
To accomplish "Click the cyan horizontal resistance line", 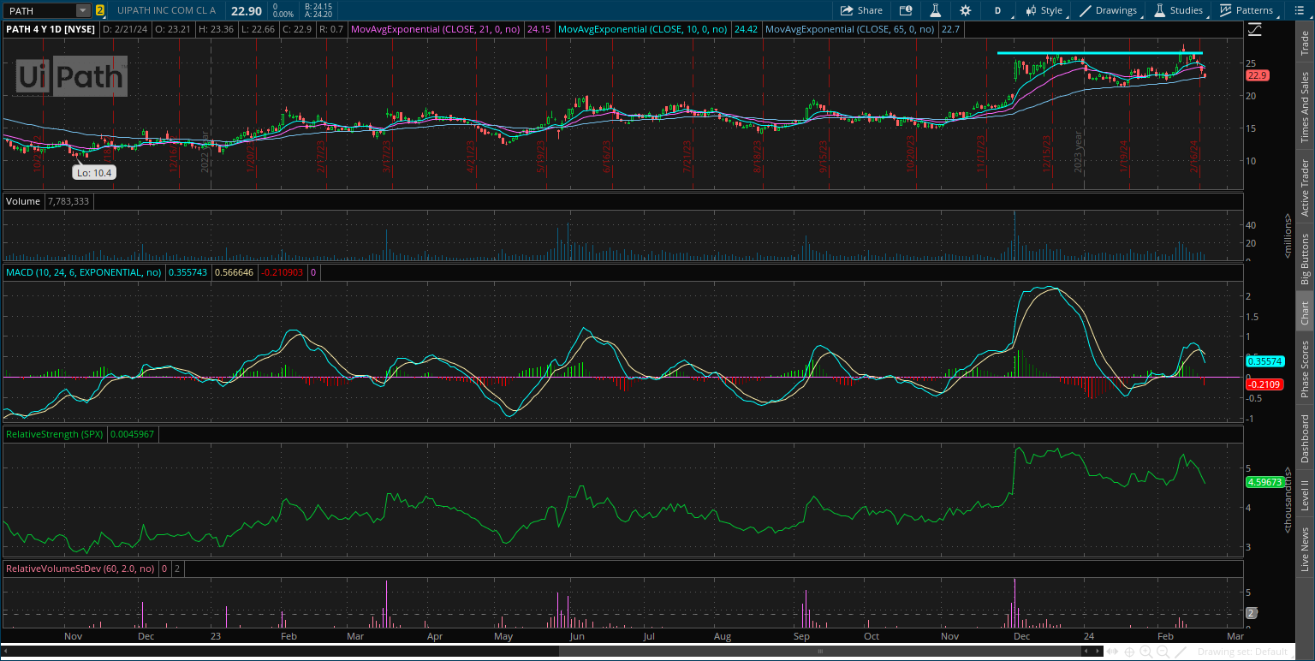I will click(x=1099, y=53).
